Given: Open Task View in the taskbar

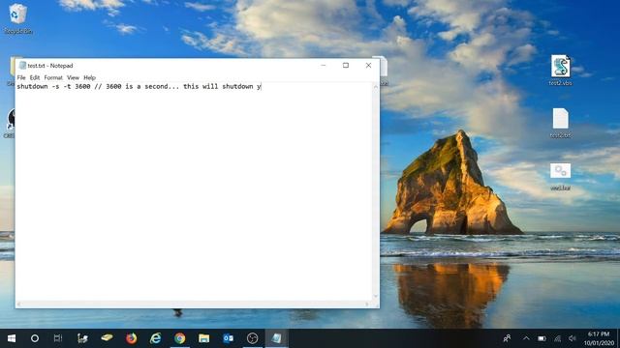Looking at the screenshot, I should click(58, 338).
